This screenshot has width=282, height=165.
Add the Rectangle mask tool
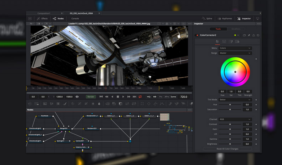142,104
